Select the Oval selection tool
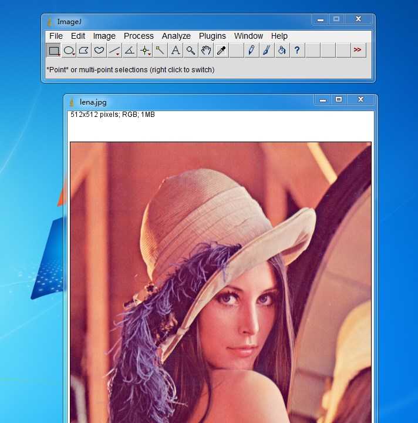 (x=69, y=50)
